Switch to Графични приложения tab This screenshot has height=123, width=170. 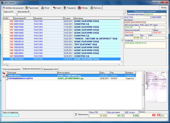tap(31, 69)
